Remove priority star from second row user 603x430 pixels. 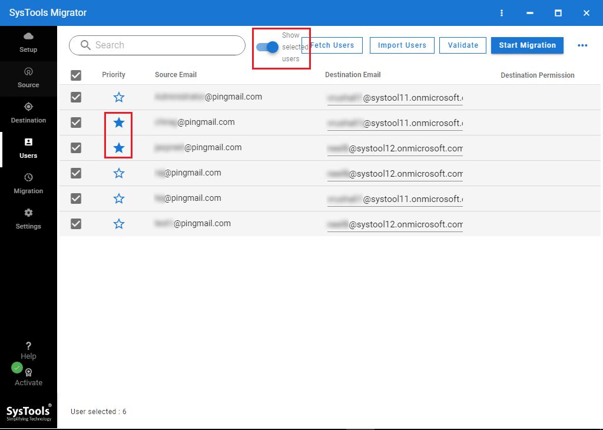tap(119, 123)
